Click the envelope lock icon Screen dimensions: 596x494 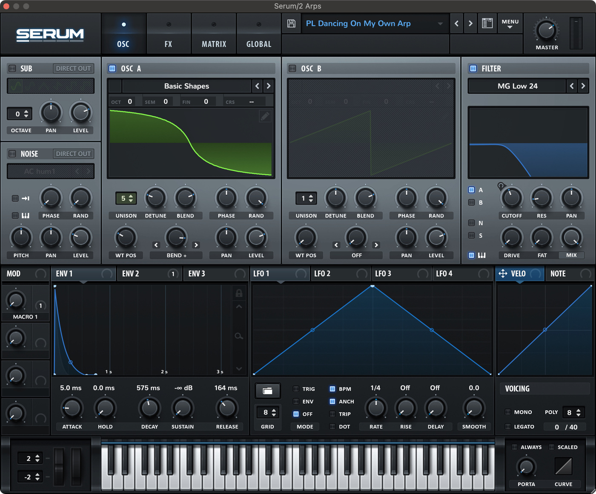pos(239,293)
